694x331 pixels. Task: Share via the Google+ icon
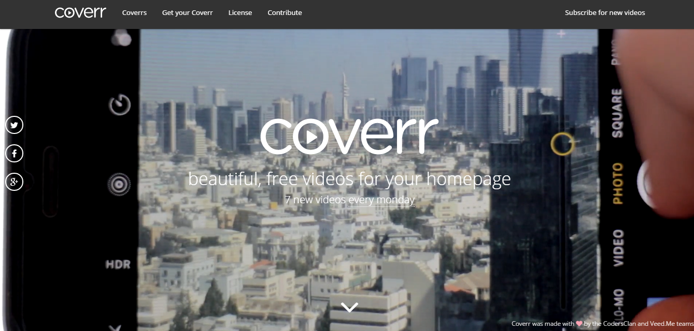click(x=15, y=182)
